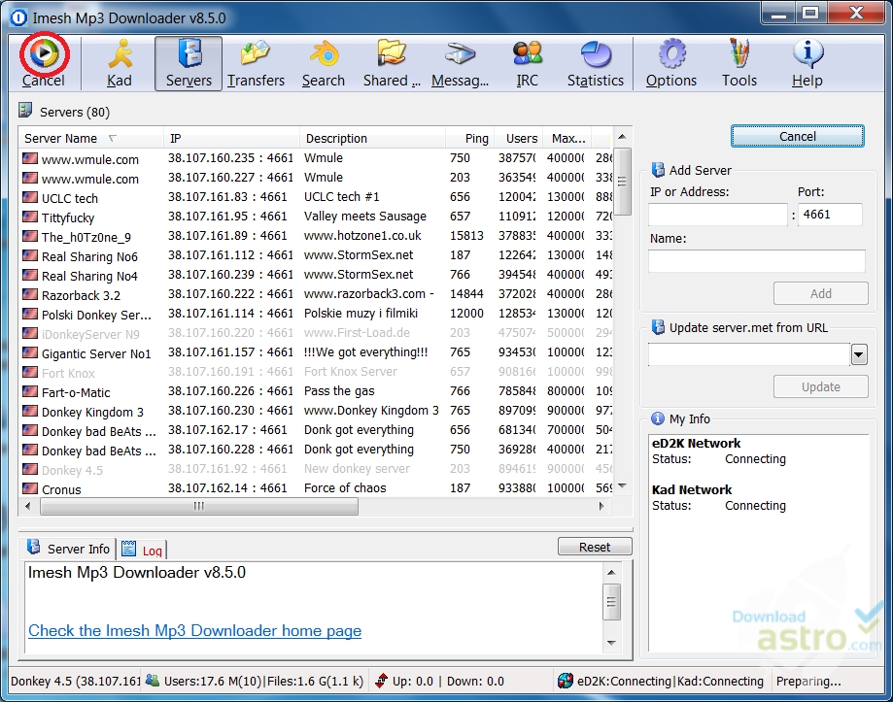The width and height of the screenshot is (893, 702).
Task: Click the flag icon of UCLC tech server
Action: coord(30,197)
